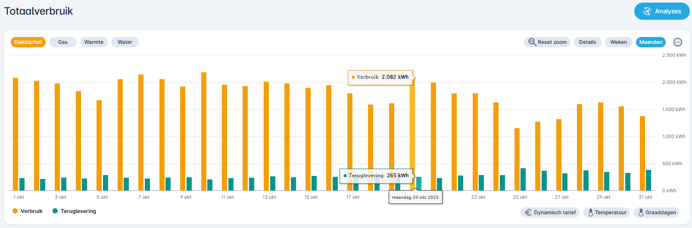Switch to the Gas tab
Screen dimensions: 692x228
63,42
